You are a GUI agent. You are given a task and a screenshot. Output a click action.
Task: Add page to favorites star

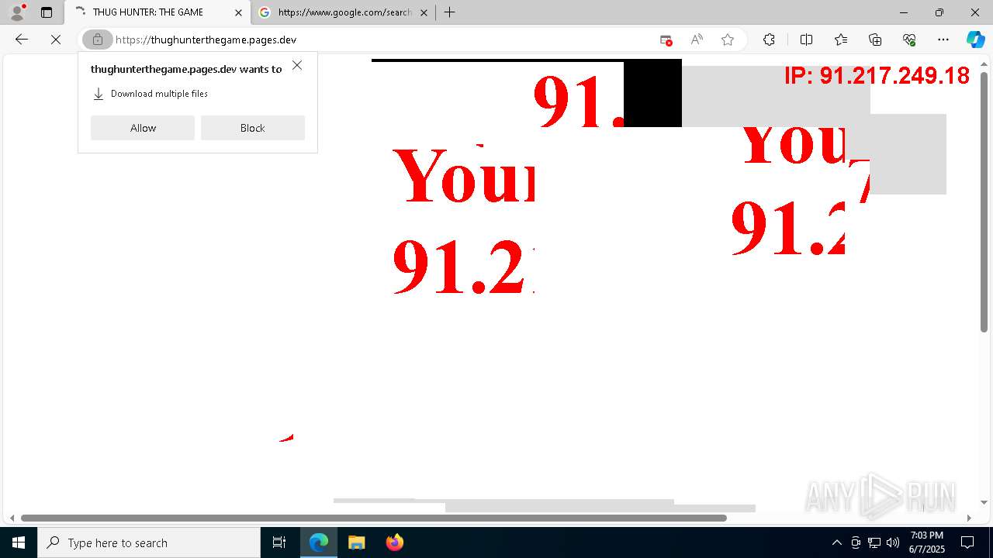728,40
